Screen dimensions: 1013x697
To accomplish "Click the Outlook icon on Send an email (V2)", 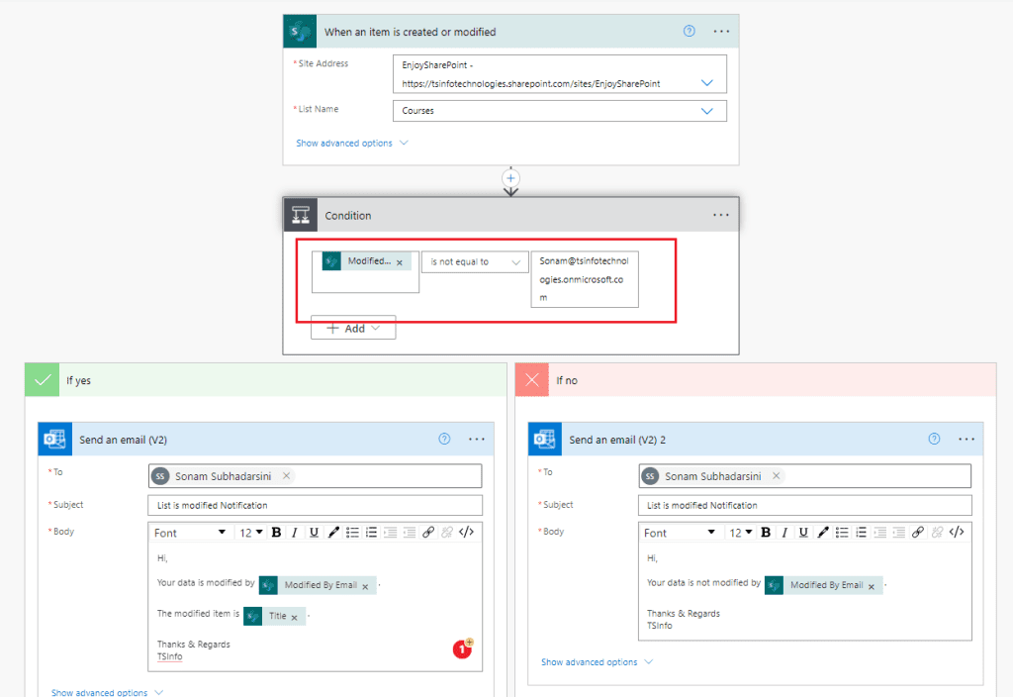I will (55, 439).
